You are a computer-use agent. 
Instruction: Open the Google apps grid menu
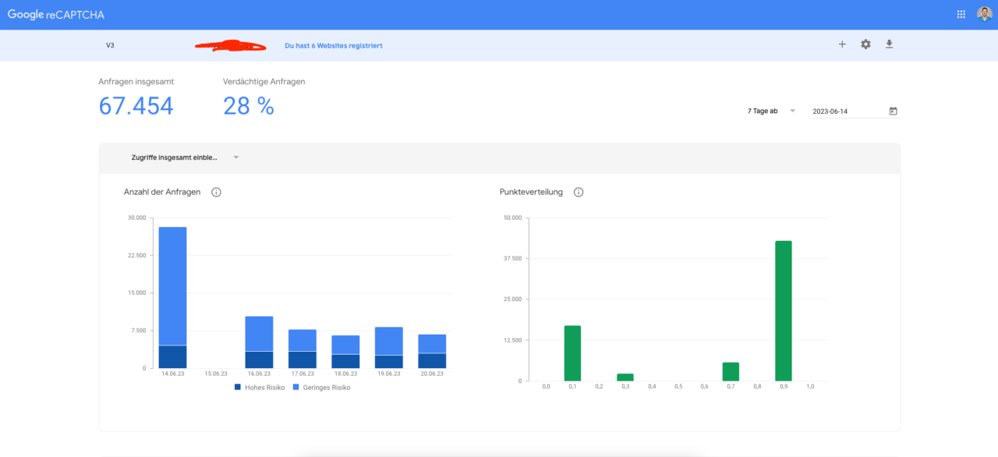(961, 14)
